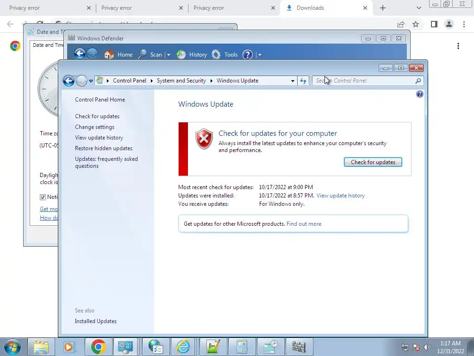474x356 pixels.
Task: Click the refresh button in address bar
Action: click(303, 81)
